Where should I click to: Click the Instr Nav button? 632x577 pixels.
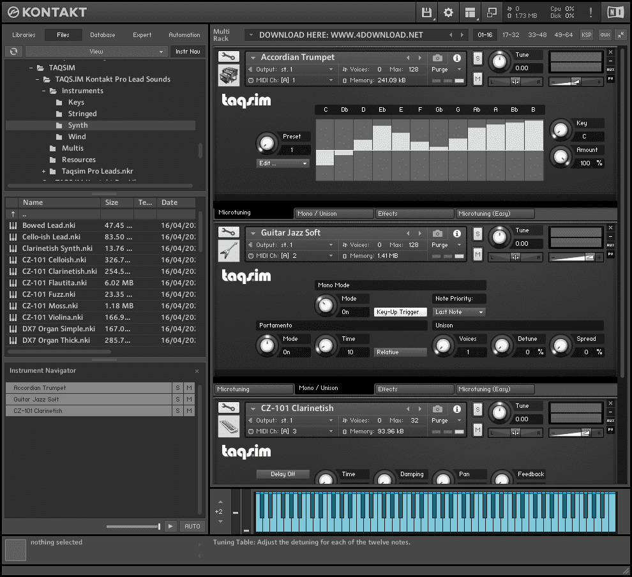click(x=188, y=52)
